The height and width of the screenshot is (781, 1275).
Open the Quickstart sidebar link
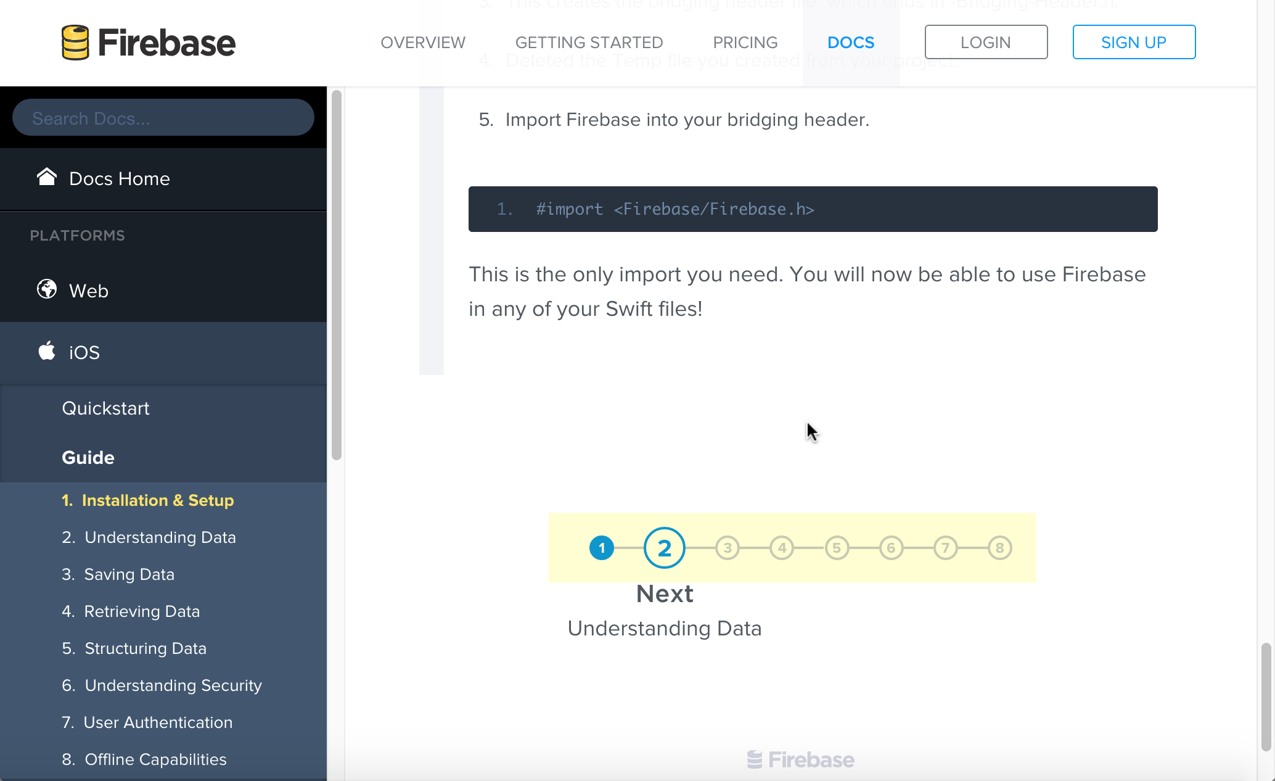(105, 408)
